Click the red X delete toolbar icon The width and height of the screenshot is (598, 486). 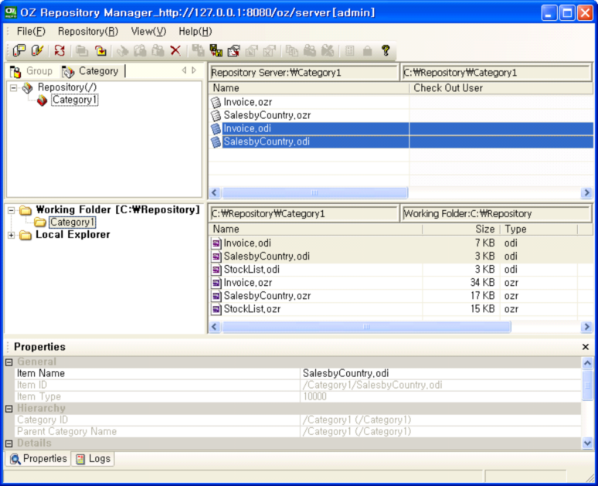coord(175,50)
